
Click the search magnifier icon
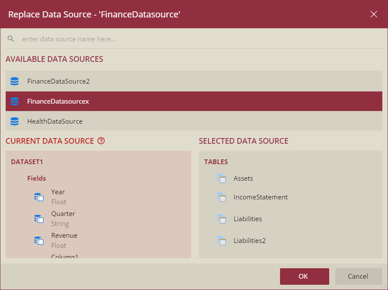10,39
